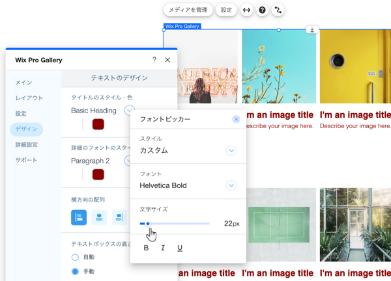
Task: Expand the フォント Helvetica Bold dropdown
Action: (231, 185)
